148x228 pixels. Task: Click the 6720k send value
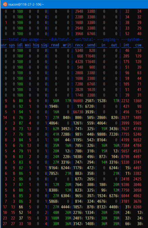[90, 107]
